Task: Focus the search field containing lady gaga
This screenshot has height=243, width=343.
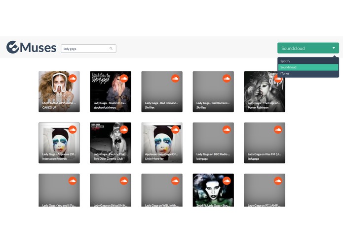Action: point(88,49)
